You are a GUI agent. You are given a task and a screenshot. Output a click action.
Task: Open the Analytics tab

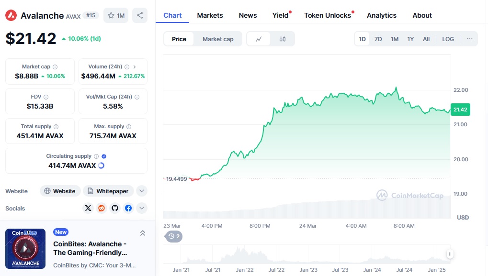[382, 15]
